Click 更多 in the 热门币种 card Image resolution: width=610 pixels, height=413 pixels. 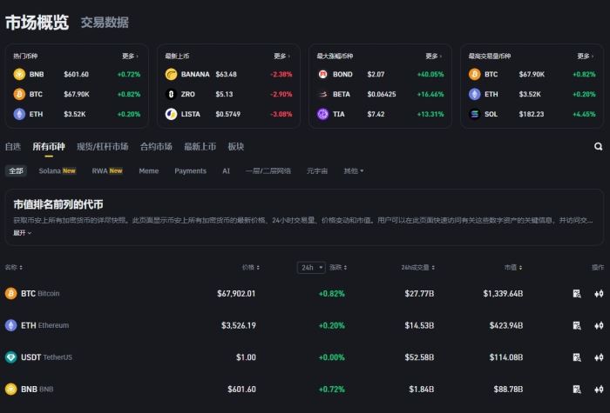coord(131,56)
